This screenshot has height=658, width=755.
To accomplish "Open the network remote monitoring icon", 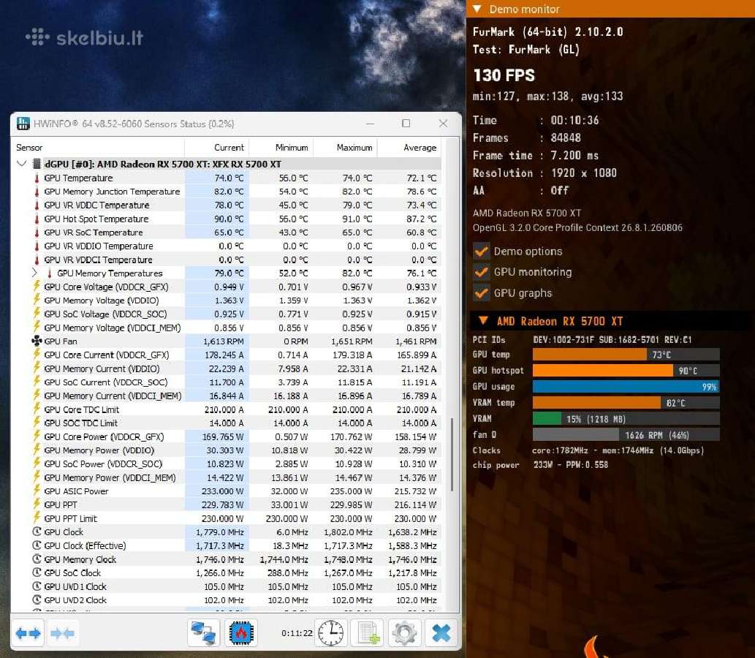I will coord(203,633).
